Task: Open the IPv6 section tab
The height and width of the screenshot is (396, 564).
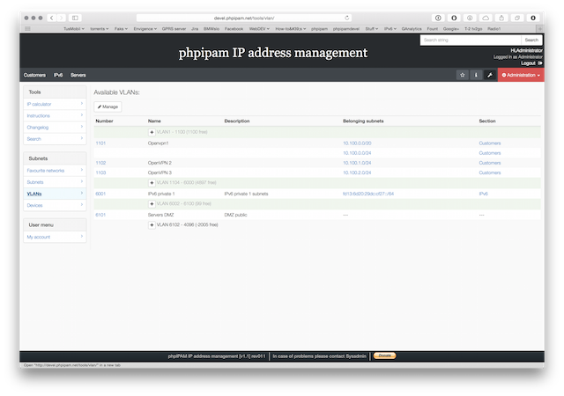Action: tap(58, 75)
